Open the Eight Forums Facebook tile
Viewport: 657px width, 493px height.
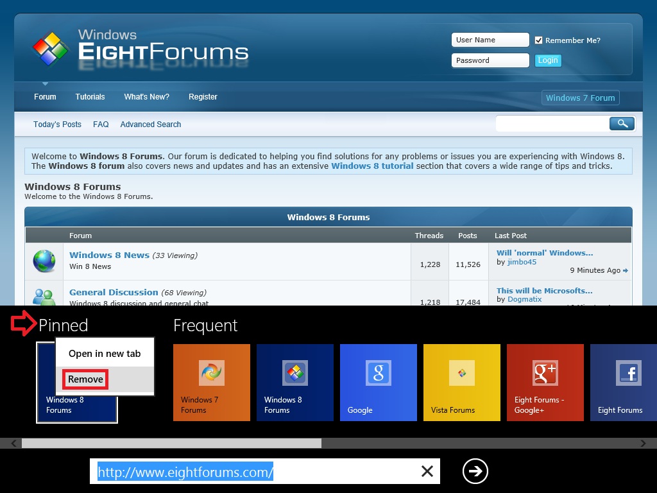[624, 383]
